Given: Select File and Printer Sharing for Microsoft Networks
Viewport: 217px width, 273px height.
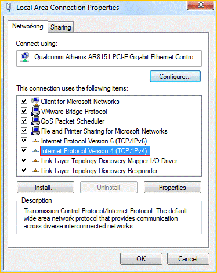Looking at the screenshot, I should tap(104, 131).
